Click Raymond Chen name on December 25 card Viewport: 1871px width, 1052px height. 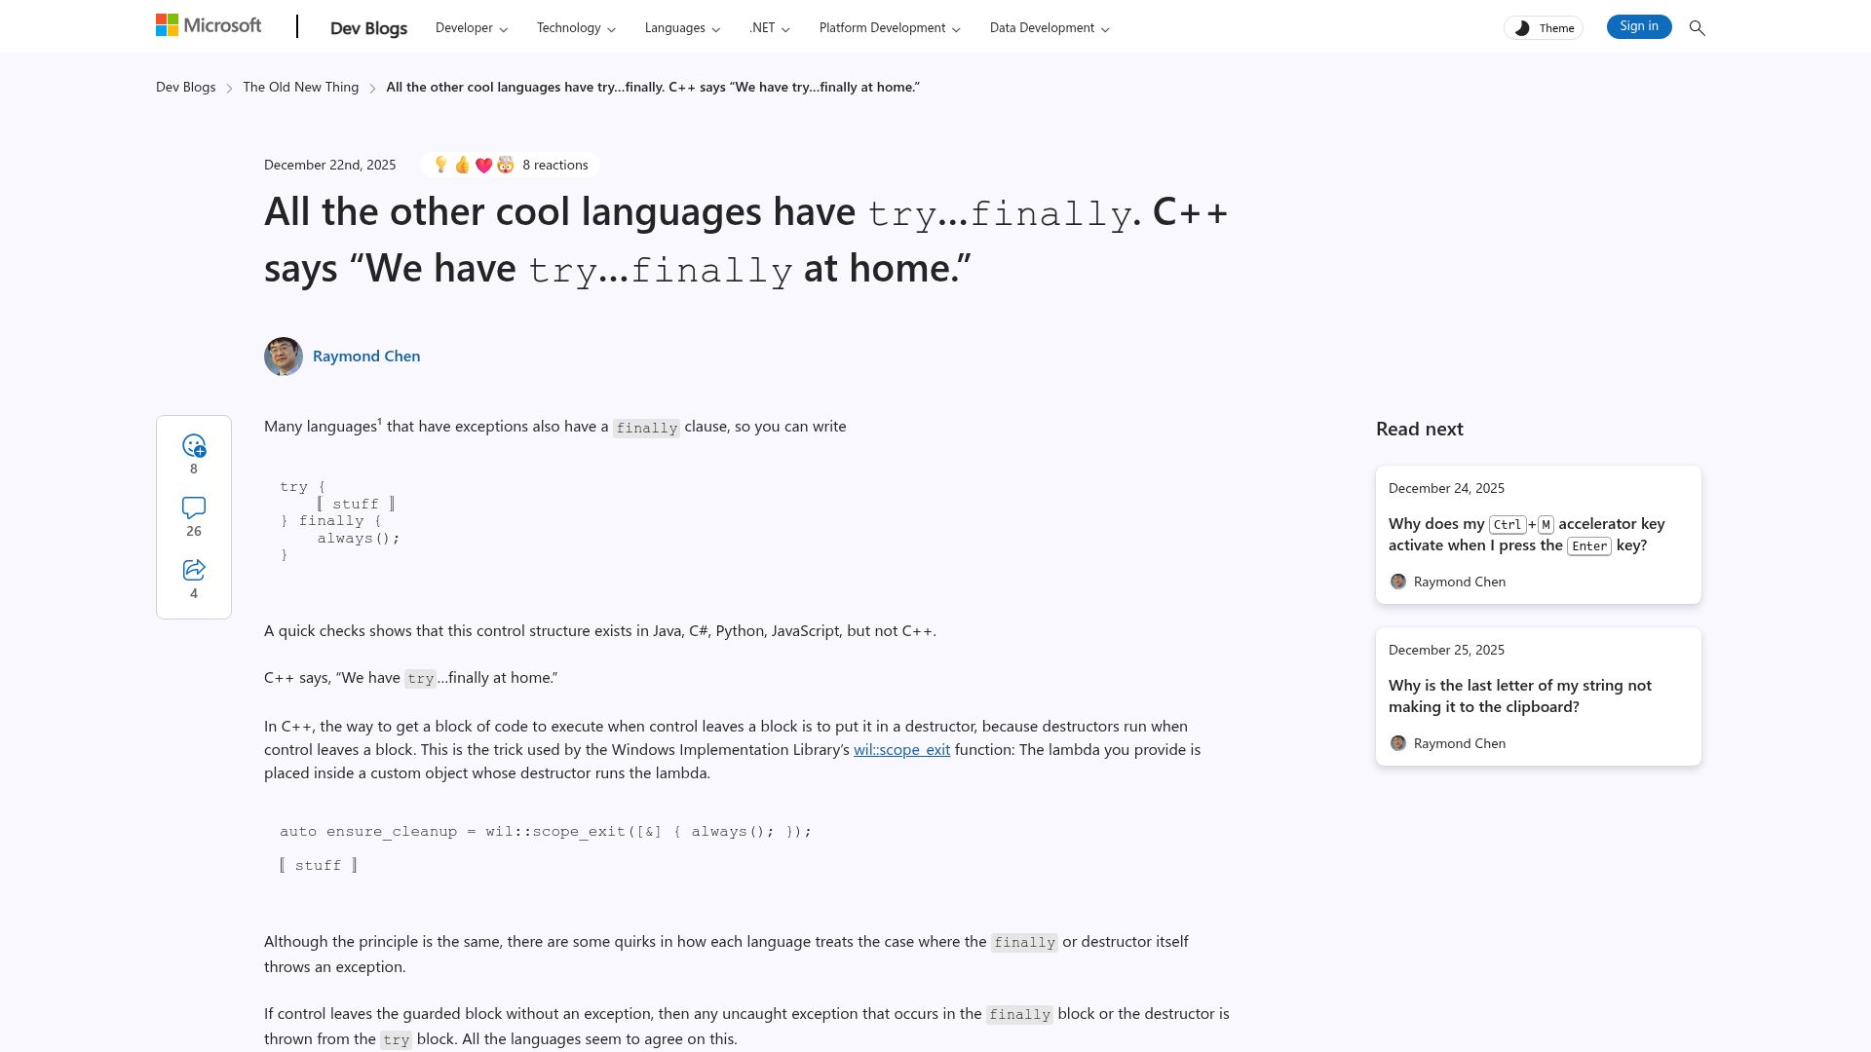(1460, 743)
